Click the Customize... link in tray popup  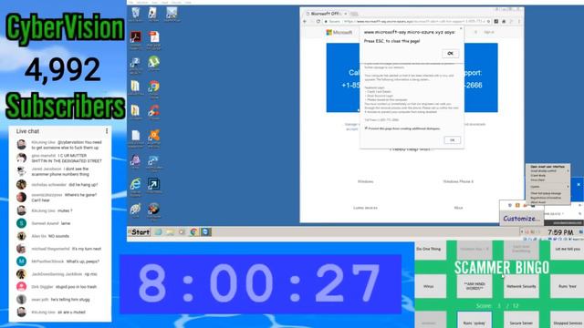click(521, 219)
